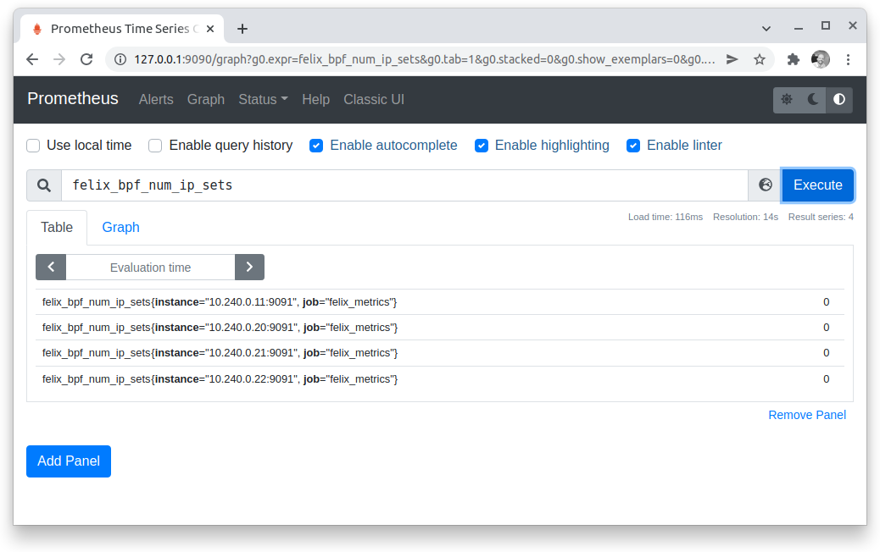Click the browser back arrow
The height and width of the screenshot is (552, 880).
(32, 59)
